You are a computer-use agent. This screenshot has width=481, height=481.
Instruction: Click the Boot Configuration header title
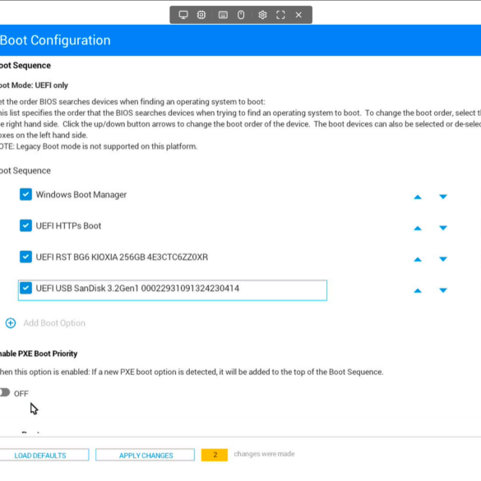(x=55, y=40)
